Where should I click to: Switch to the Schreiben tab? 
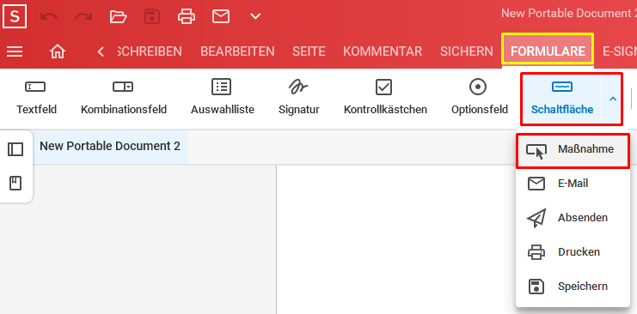click(149, 51)
